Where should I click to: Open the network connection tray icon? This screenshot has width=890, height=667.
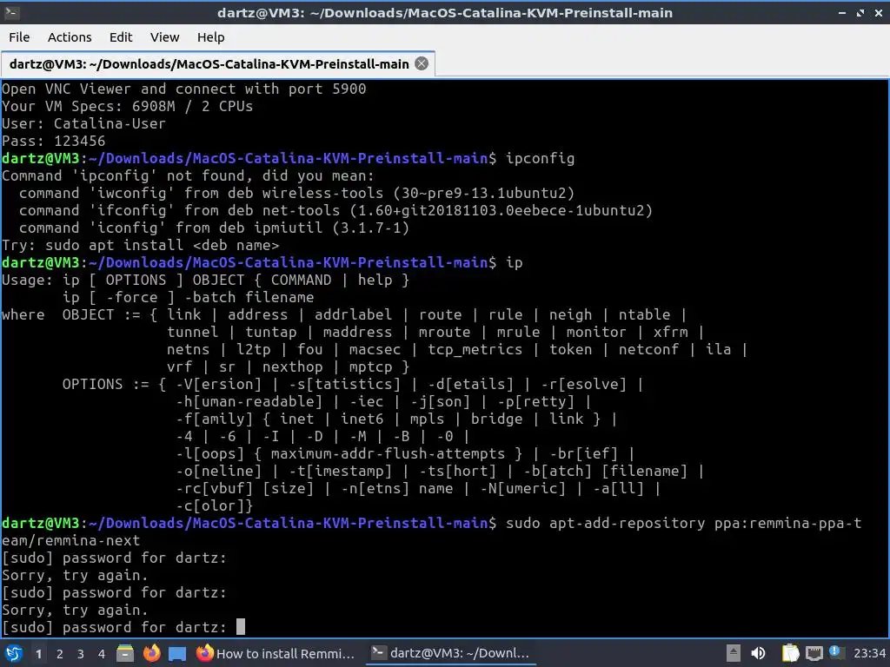[x=814, y=653]
